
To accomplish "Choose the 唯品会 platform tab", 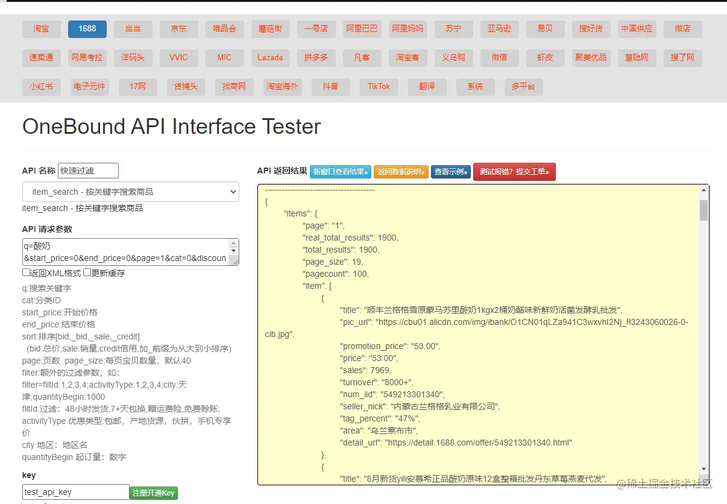I will [225, 29].
